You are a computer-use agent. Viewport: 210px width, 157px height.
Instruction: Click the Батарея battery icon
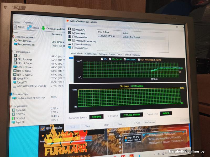(13, 118)
